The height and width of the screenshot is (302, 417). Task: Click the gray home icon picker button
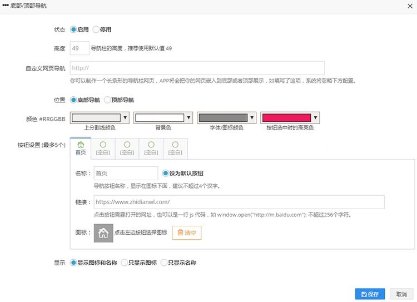(103, 233)
